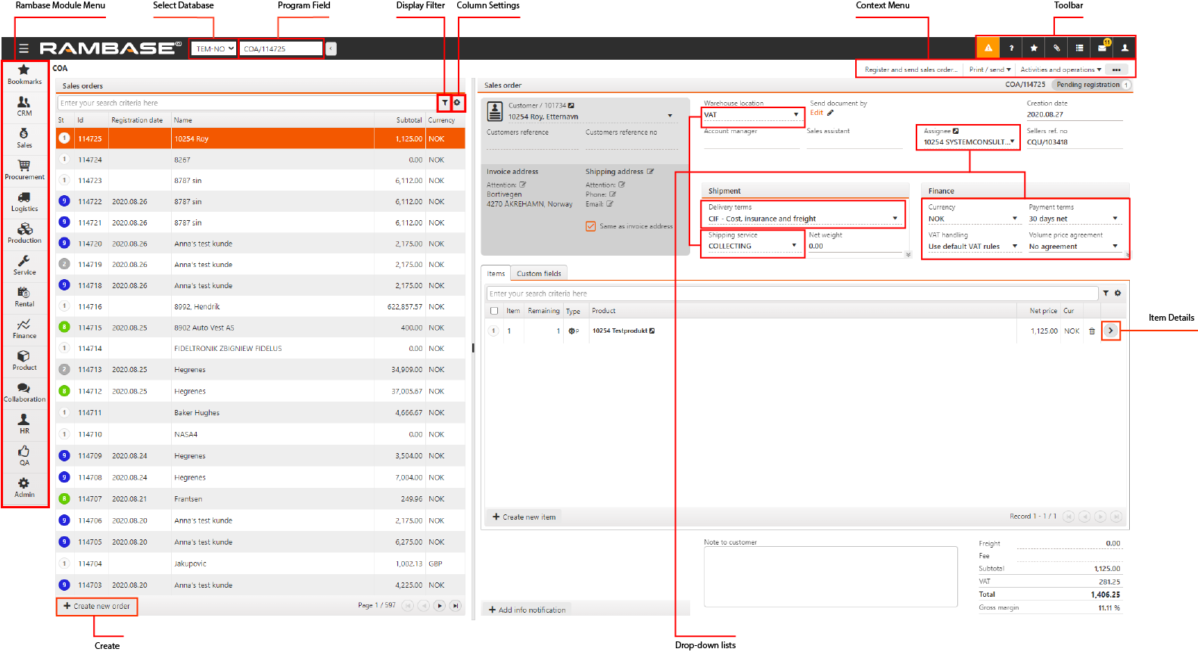Open the more options ellipsis in context menu
Image resolution: width=1198 pixels, height=652 pixels.
click(x=1116, y=70)
